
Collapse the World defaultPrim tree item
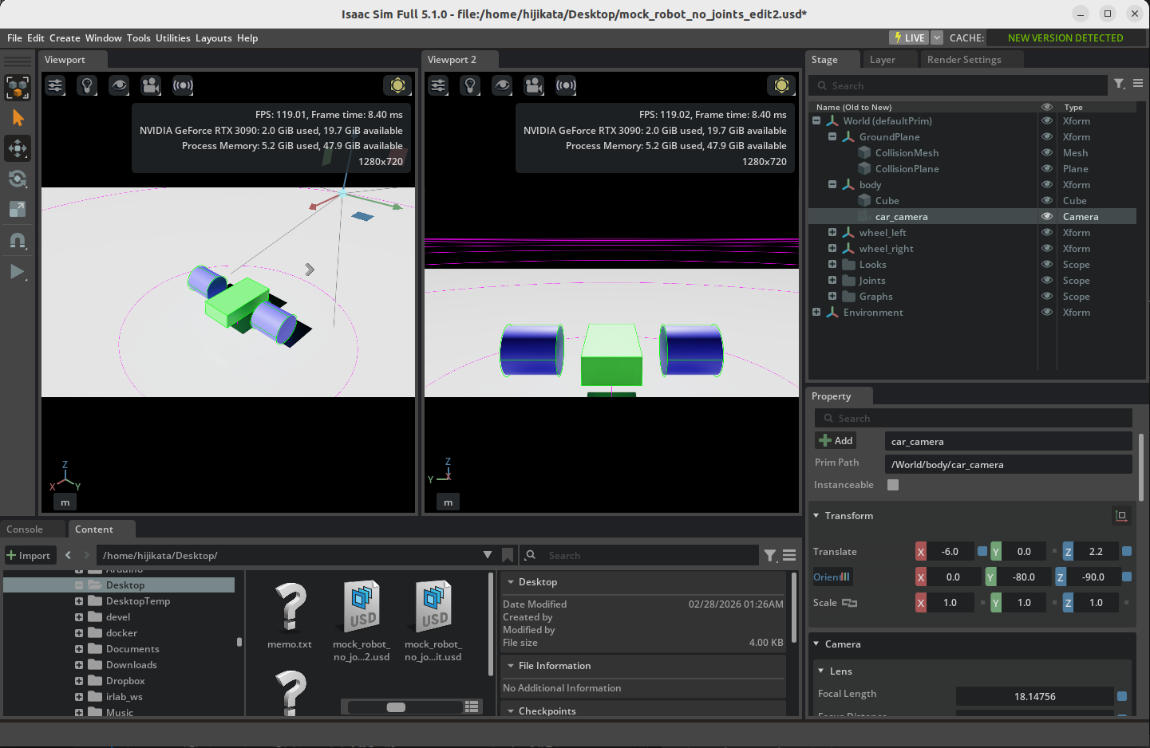[816, 120]
